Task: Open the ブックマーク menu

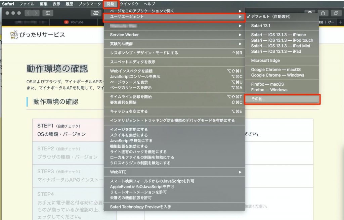Action: (89, 4)
